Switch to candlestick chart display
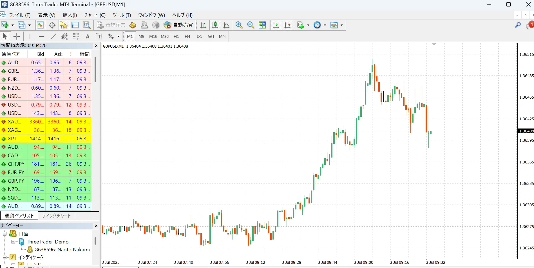 tap(215, 25)
